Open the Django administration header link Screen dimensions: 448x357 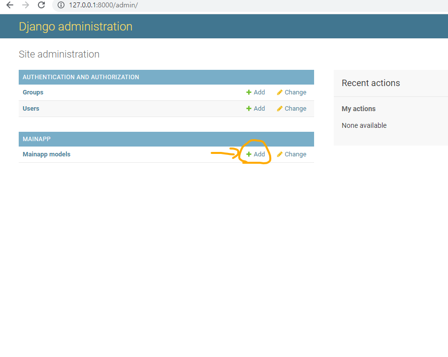click(76, 27)
